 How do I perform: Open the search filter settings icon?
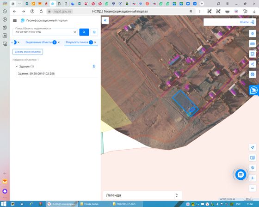pos(94,32)
